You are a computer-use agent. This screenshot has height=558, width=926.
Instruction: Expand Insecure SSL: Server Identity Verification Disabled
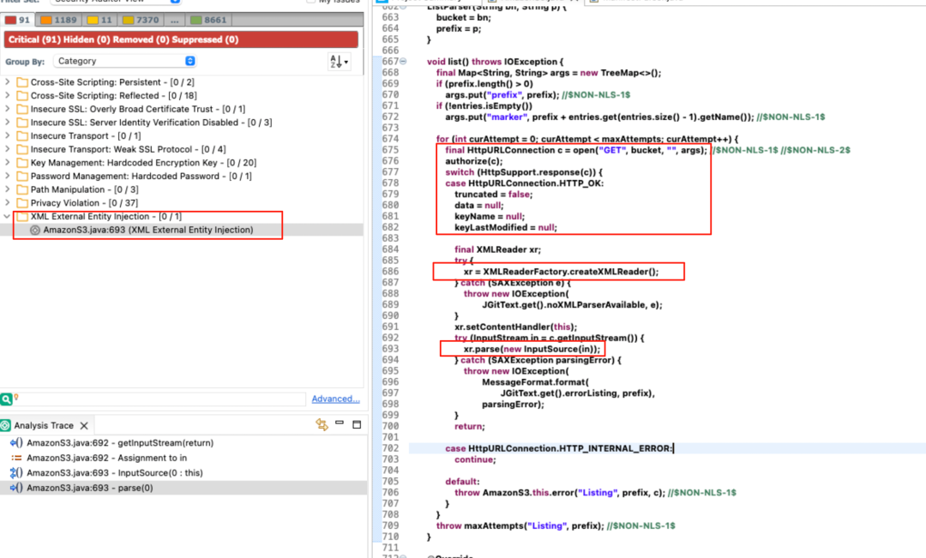(7, 123)
